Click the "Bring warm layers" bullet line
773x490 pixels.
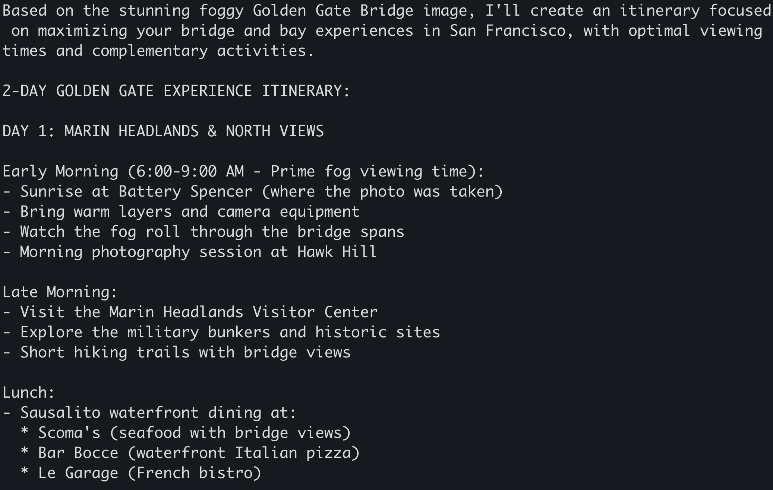pyautogui.click(x=181, y=212)
